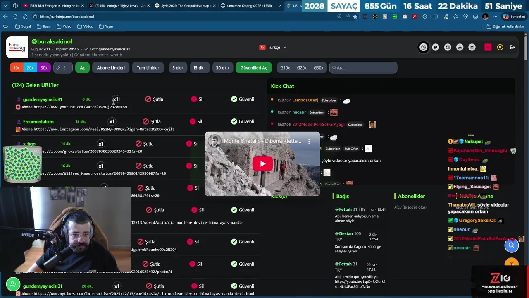Viewport: 529px width, 298px height.
Task: Select the G10x option
Action: pyautogui.click(x=285, y=67)
